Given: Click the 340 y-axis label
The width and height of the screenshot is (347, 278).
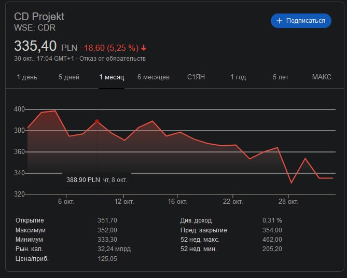Looking at the screenshot, I should pyautogui.click(x=19, y=173).
